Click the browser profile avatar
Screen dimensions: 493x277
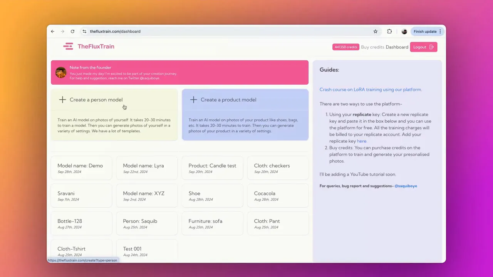tap(404, 31)
